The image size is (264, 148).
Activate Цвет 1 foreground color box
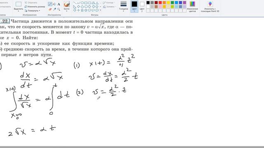134,7
